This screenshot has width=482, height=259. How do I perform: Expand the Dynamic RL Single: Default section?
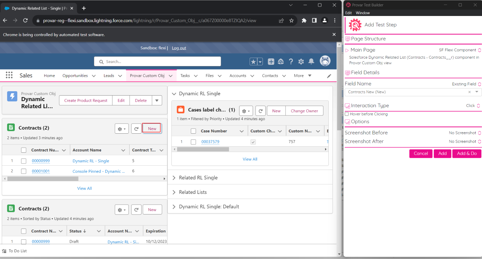pyautogui.click(x=174, y=206)
